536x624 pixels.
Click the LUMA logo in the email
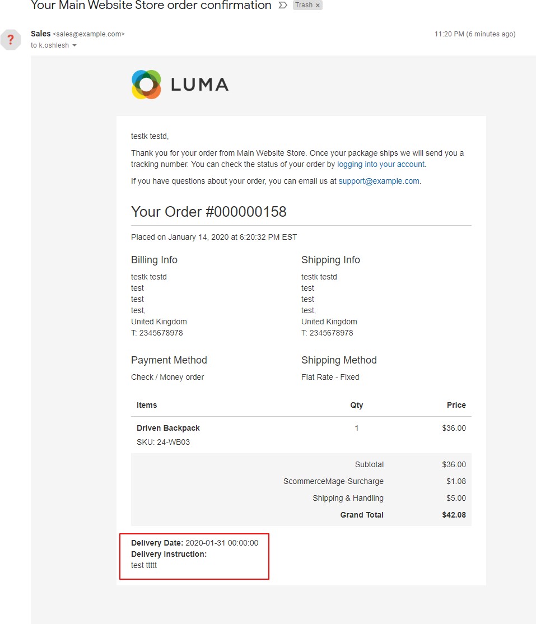[180, 85]
